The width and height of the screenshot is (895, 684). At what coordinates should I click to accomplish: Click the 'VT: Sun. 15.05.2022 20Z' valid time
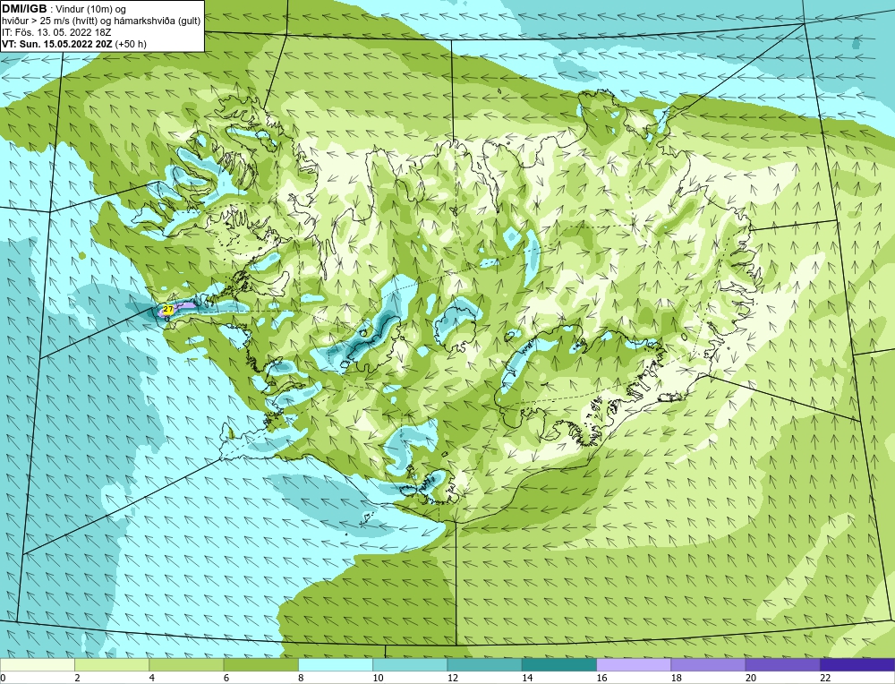57,44
